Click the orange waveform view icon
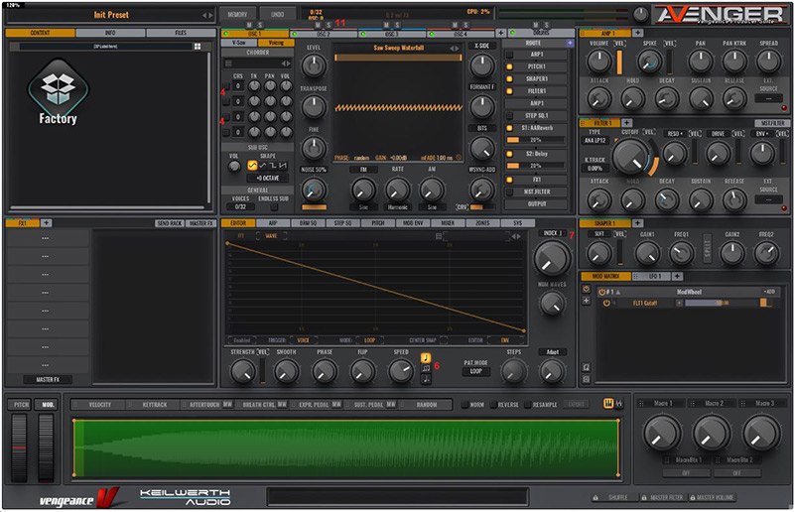 [608, 404]
